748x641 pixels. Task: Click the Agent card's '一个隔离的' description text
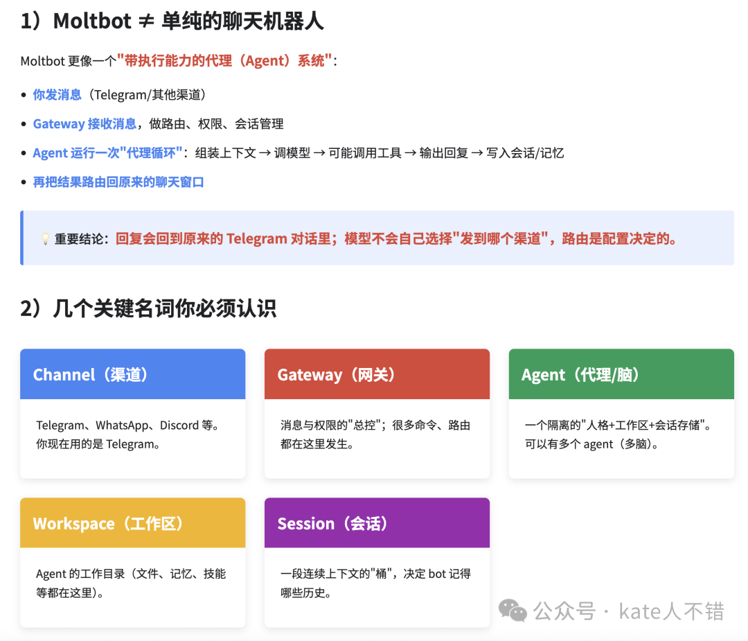[617, 434]
